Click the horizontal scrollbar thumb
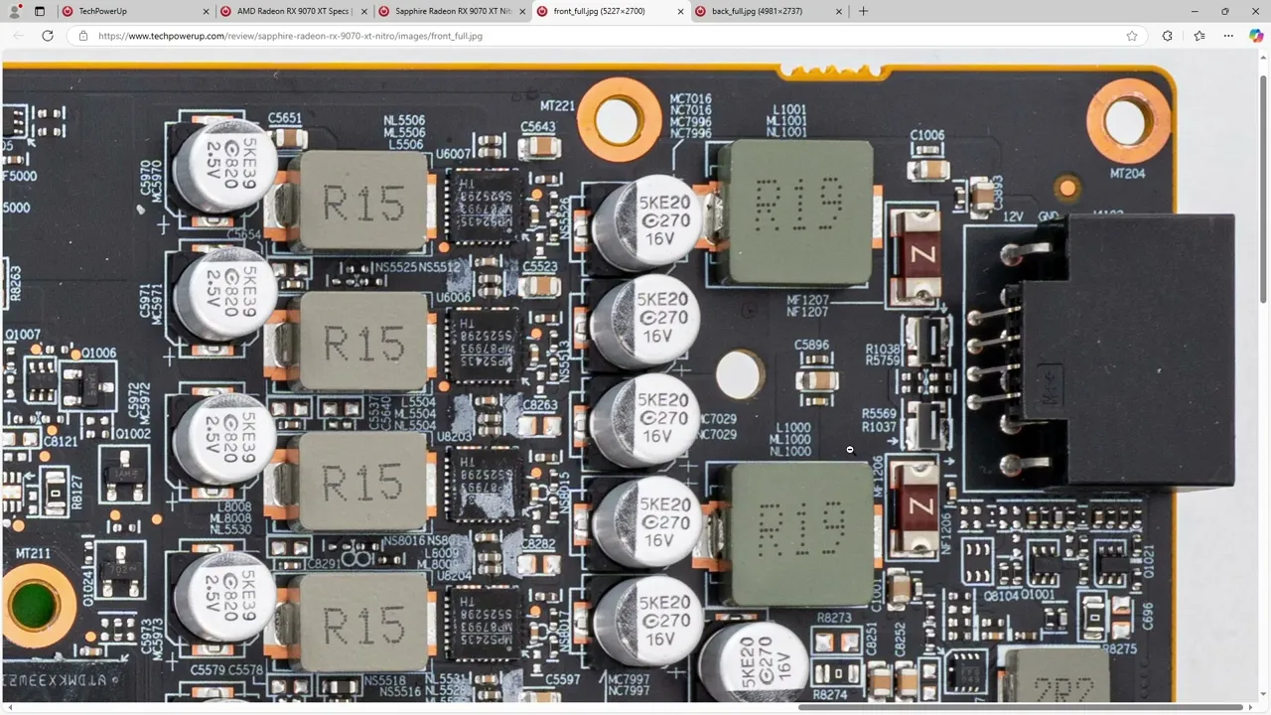 (1021, 707)
